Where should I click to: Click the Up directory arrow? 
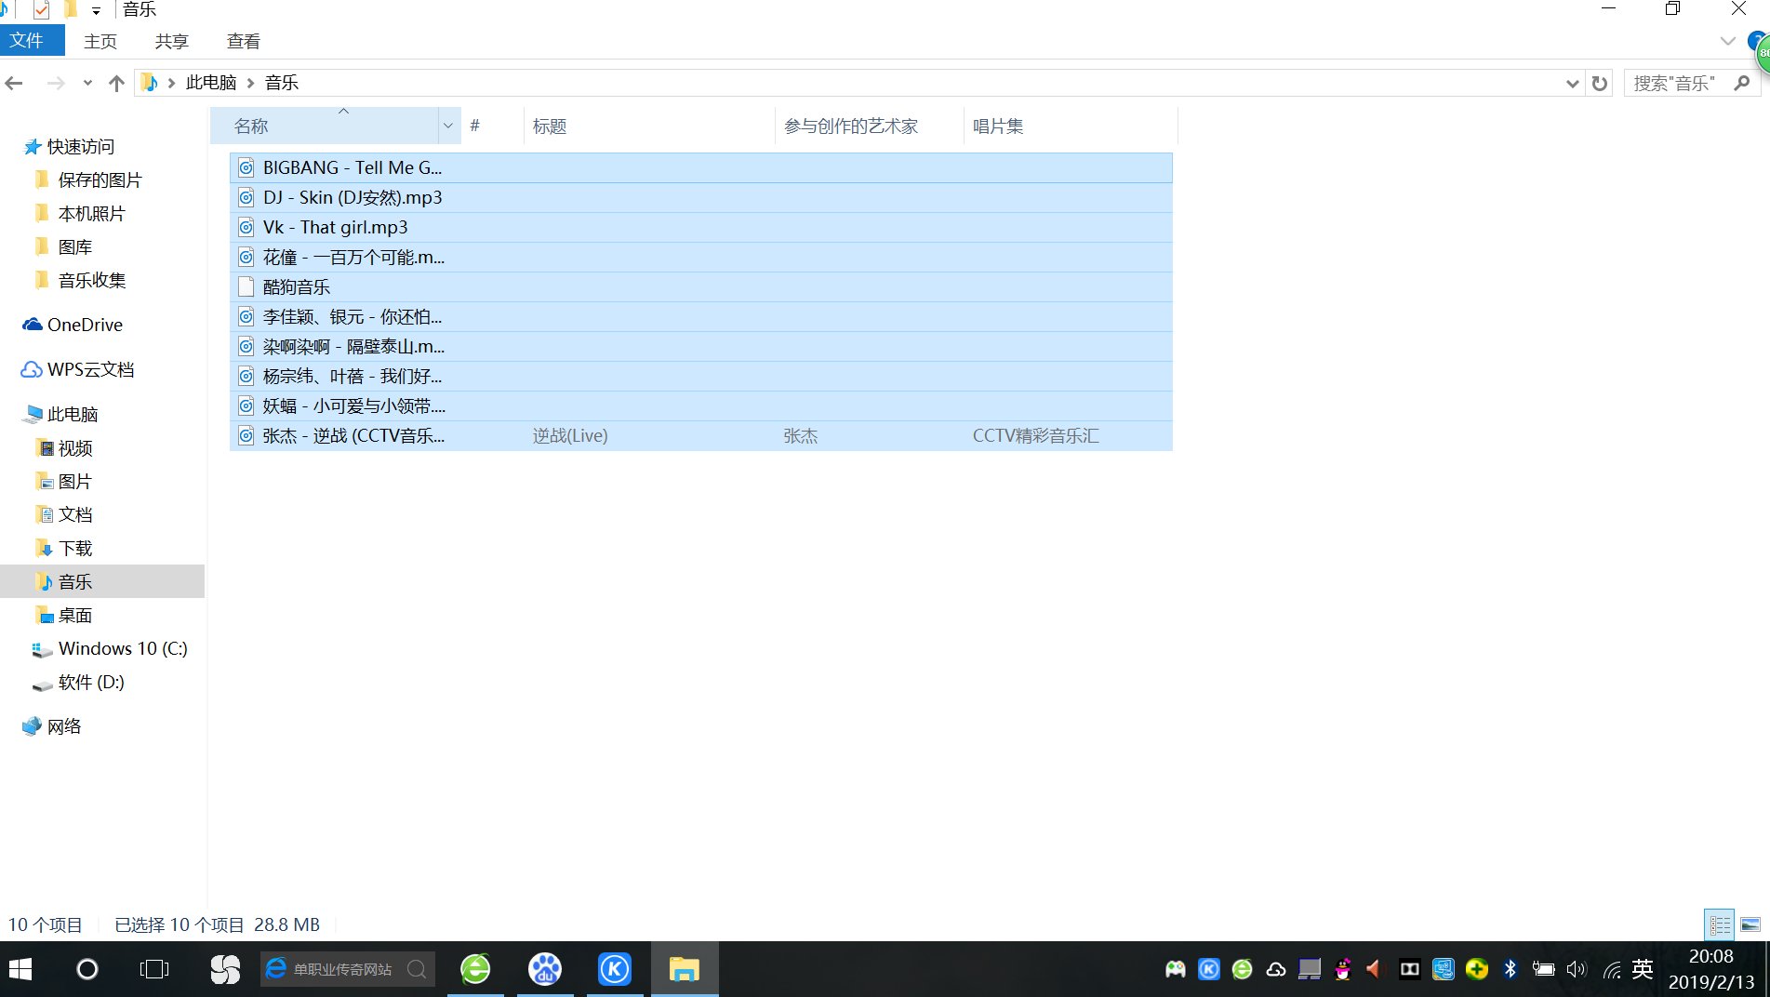pos(116,84)
